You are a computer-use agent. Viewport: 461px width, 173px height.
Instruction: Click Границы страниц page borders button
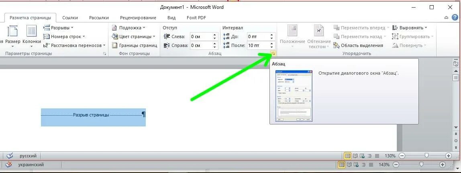click(x=135, y=45)
